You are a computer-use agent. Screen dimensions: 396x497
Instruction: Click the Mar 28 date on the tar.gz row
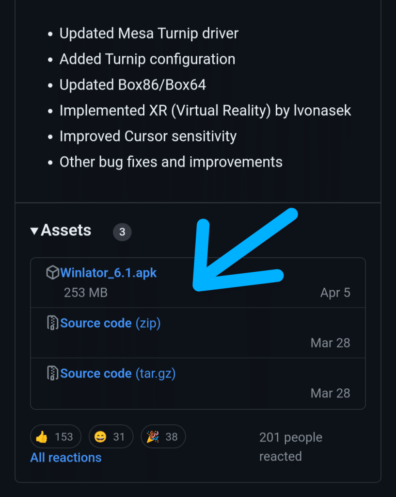tap(330, 393)
